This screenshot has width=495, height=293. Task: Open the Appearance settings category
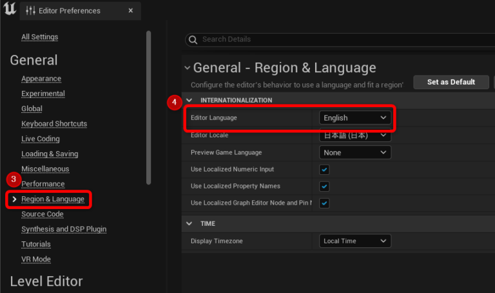coord(41,79)
